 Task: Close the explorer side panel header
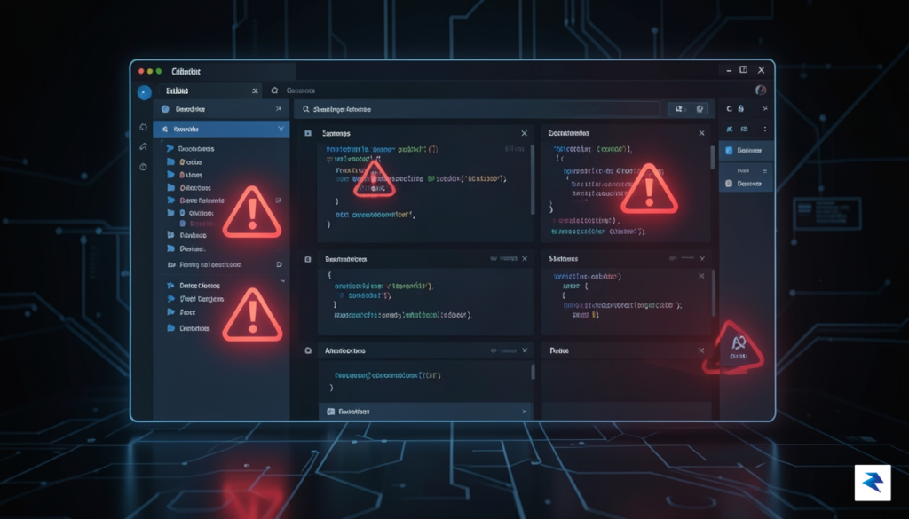[279, 109]
